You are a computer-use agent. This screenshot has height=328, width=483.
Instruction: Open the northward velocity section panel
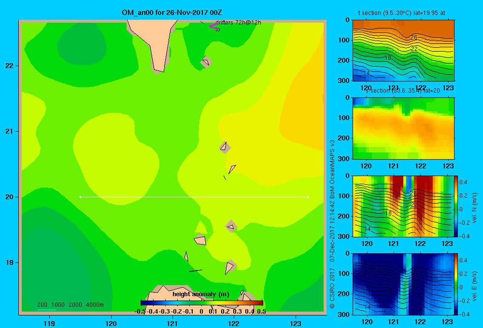tap(403, 206)
